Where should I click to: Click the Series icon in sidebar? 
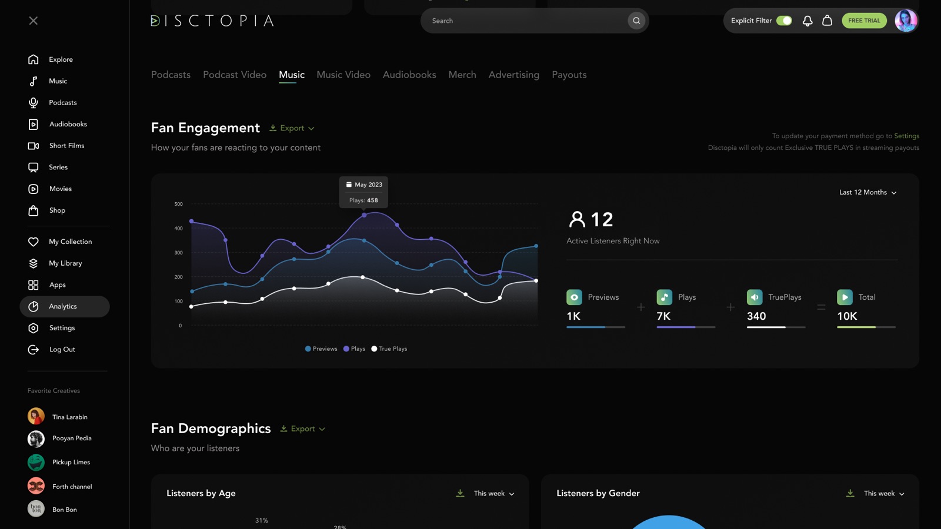34,168
